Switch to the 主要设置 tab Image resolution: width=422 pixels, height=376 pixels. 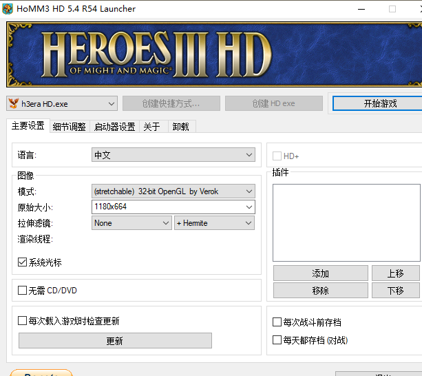(28, 126)
